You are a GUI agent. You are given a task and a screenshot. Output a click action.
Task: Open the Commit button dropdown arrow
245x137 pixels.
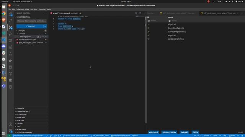(x=45, y=26)
